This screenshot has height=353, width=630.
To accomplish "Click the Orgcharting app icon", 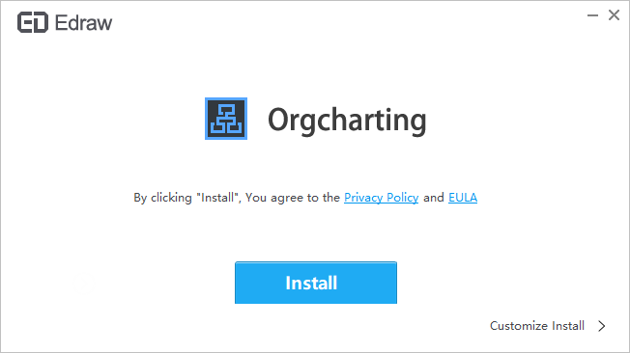I will (x=226, y=119).
